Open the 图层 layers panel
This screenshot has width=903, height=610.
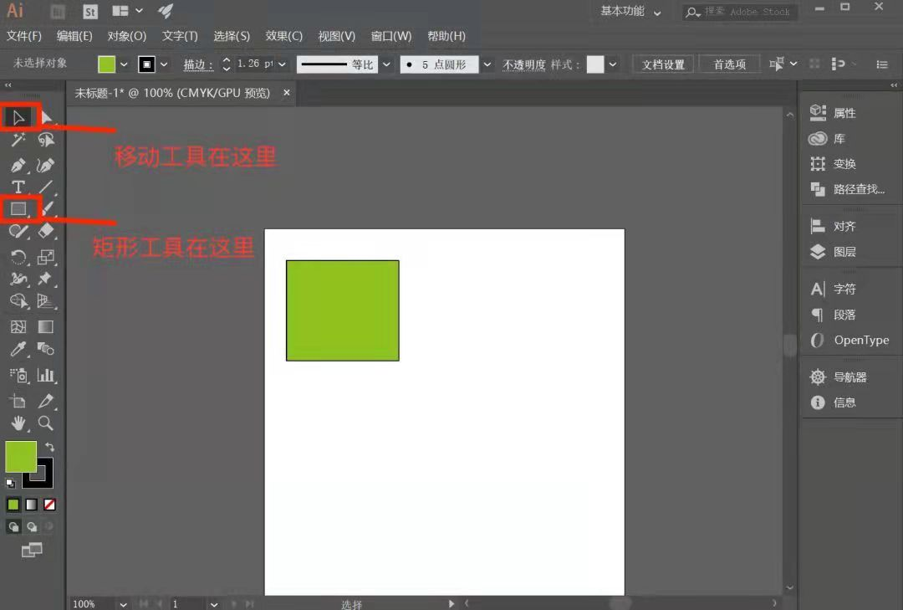click(834, 252)
